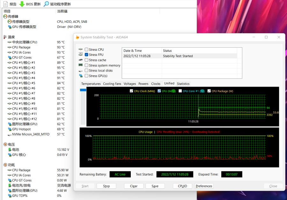Uncheck the Stress FPU checkbox

pyautogui.click(x=87, y=55)
